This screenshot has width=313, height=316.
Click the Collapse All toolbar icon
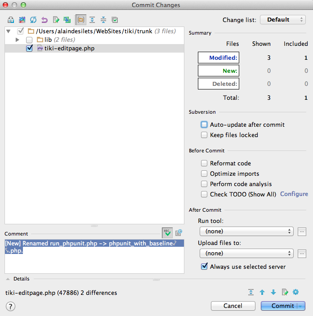[x=103, y=20]
